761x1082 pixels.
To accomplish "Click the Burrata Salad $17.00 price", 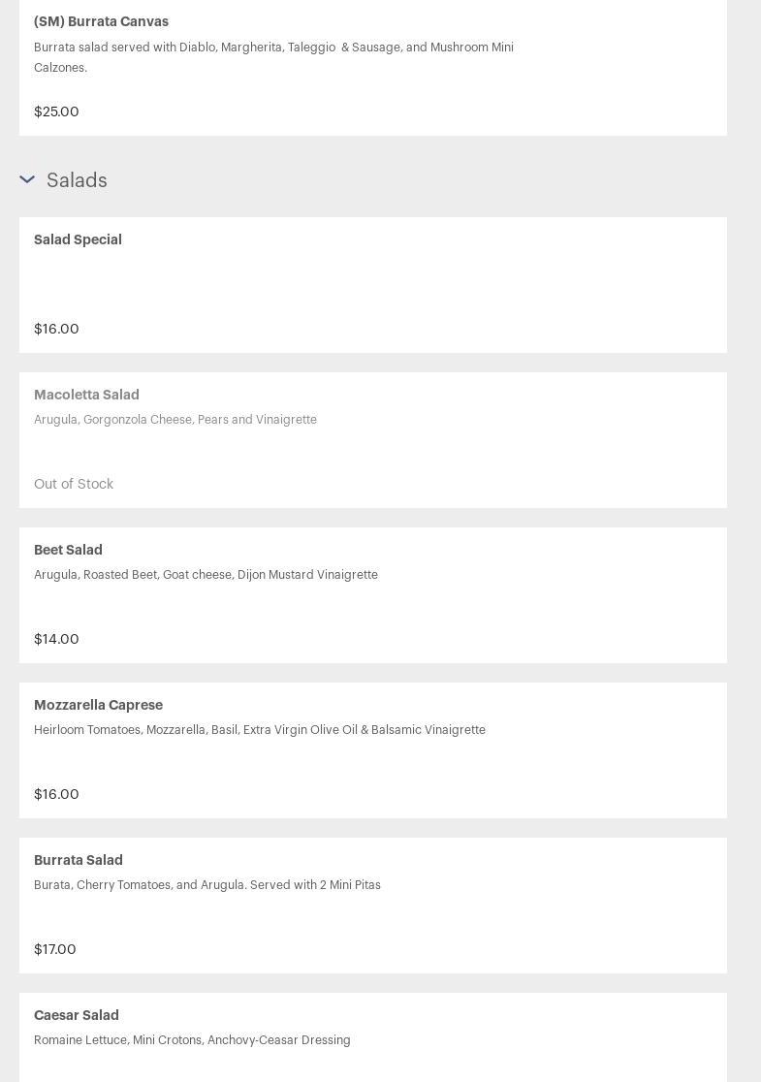I will pyautogui.click(x=55, y=949).
